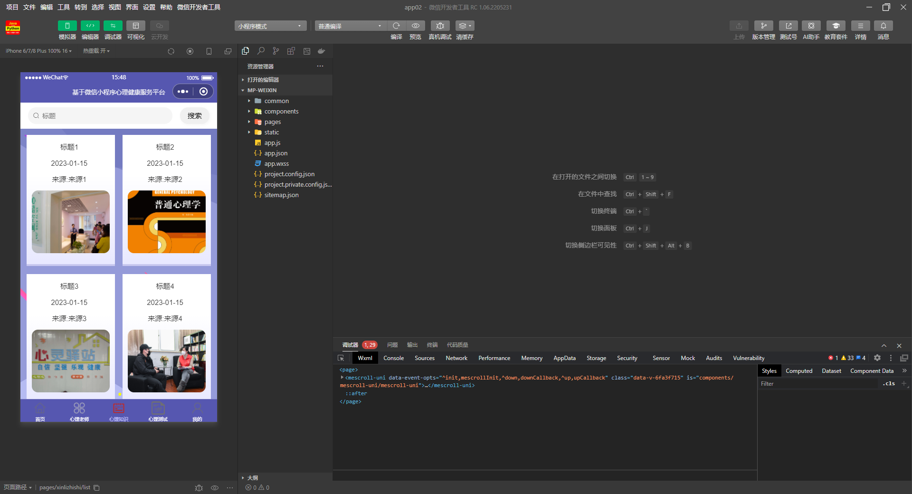Open the 资源管理器 more options ellipsis
The width and height of the screenshot is (912, 494).
[320, 66]
